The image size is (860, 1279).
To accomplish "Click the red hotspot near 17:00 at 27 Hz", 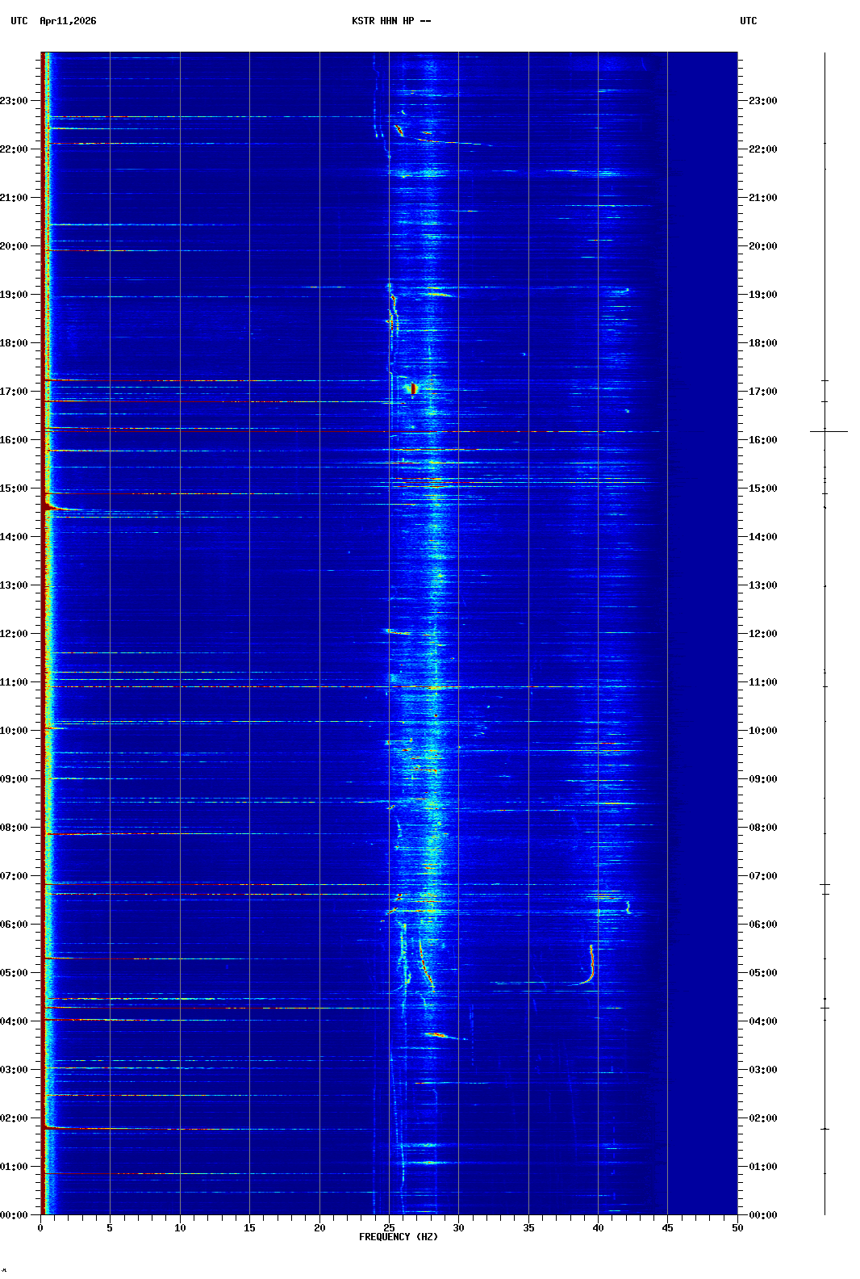I will coord(413,388).
